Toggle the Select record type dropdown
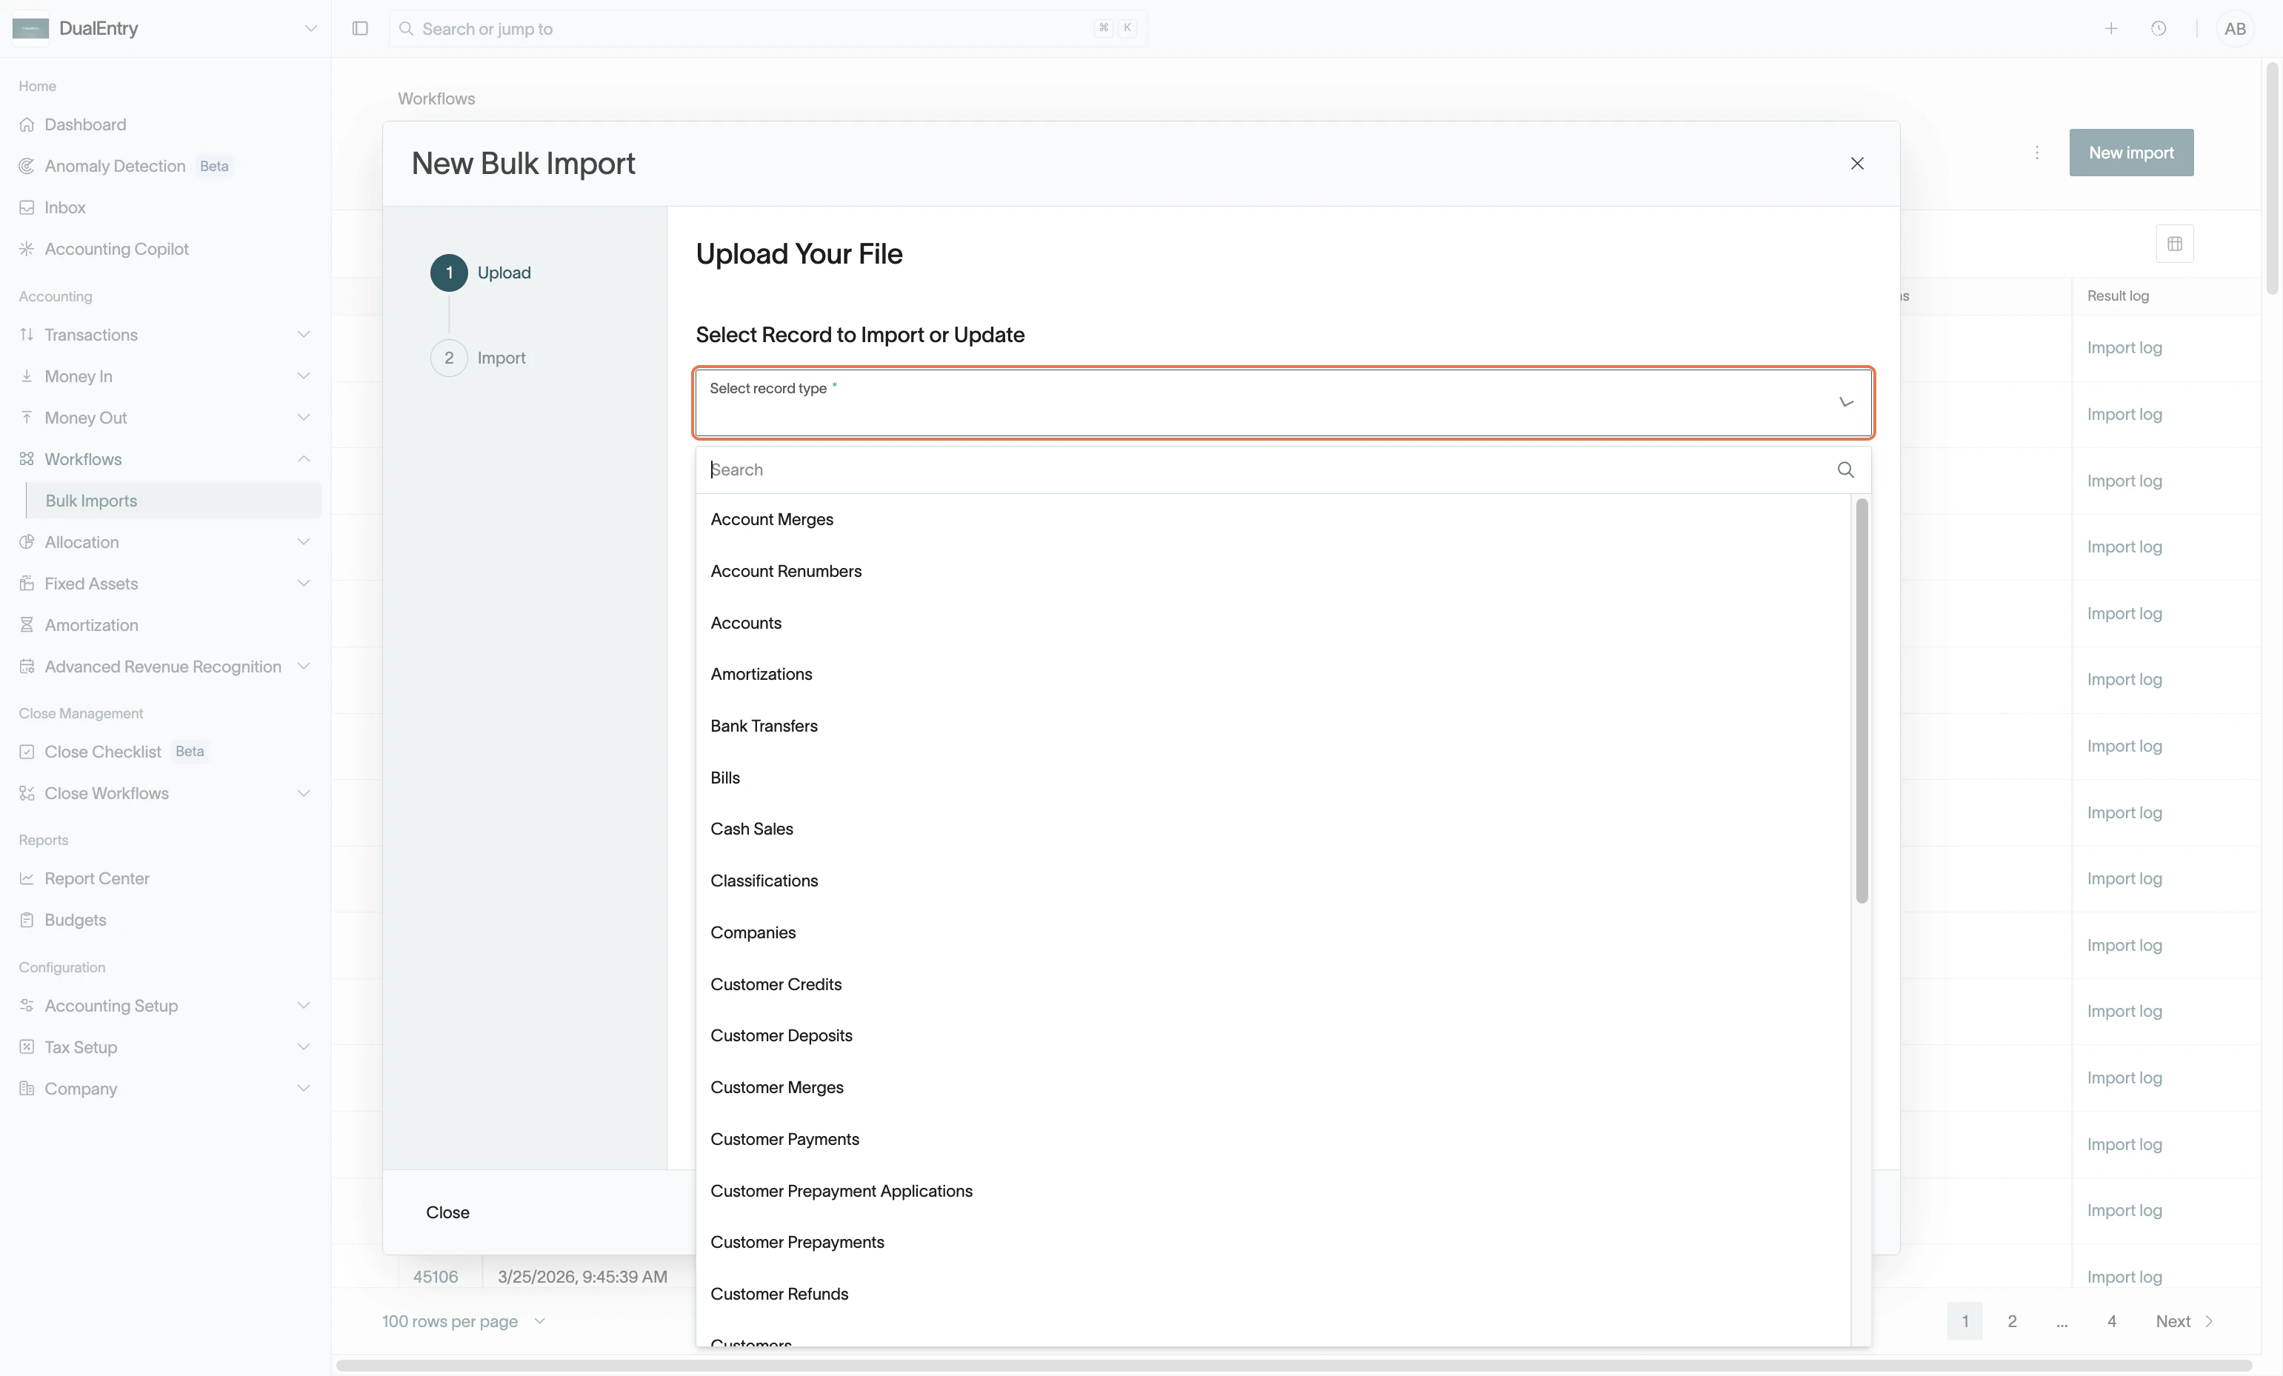This screenshot has width=2283, height=1376. 1283,402
